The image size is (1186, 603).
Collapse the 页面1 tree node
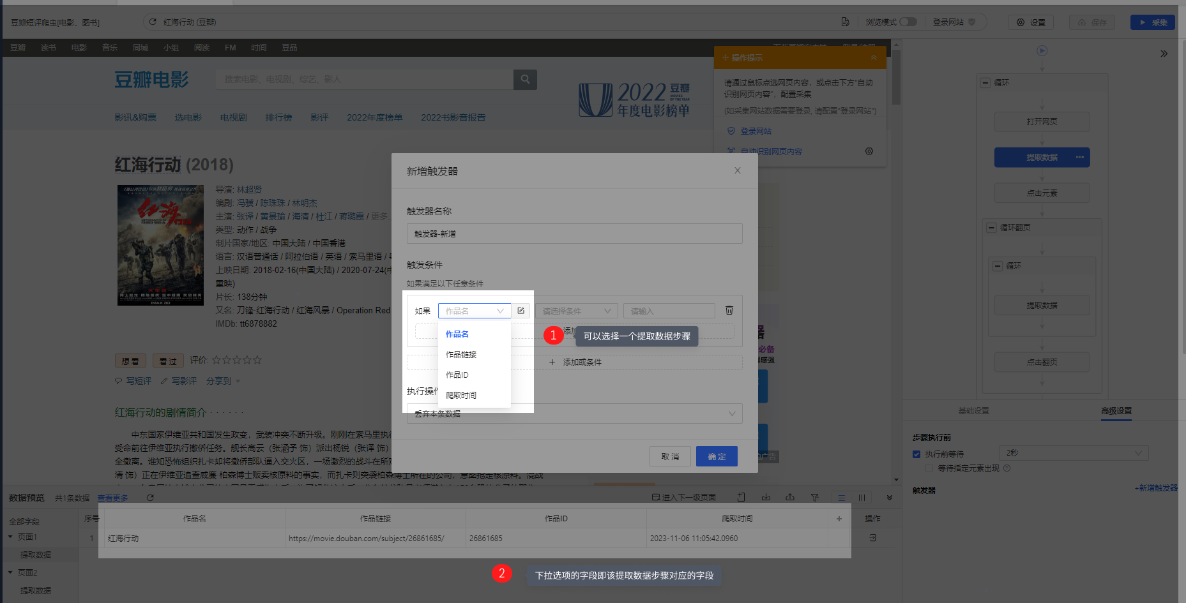10,537
